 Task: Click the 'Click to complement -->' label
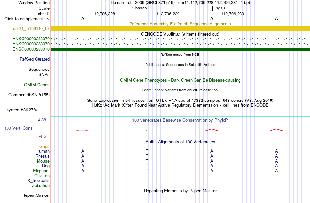(x=27, y=19)
